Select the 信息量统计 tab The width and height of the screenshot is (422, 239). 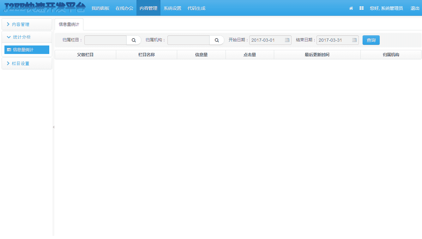coord(69,24)
